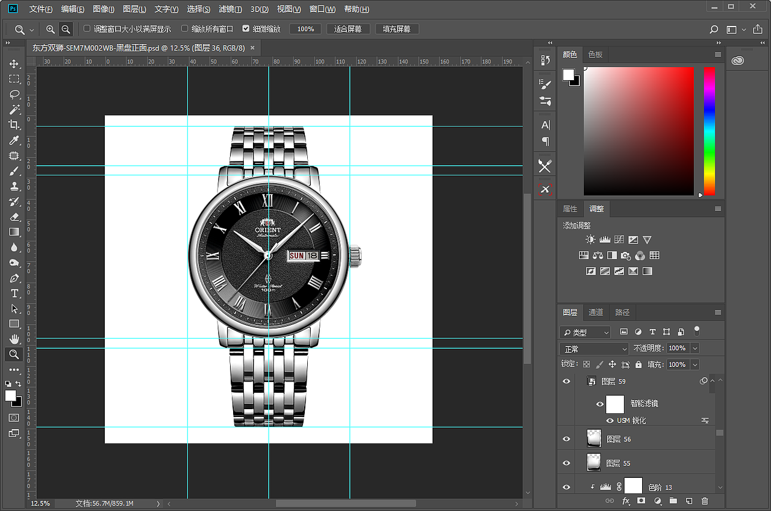This screenshot has height=511, width=771.
Task: Open the 正常 blend mode dropdown
Action: click(x=594, y=348)
